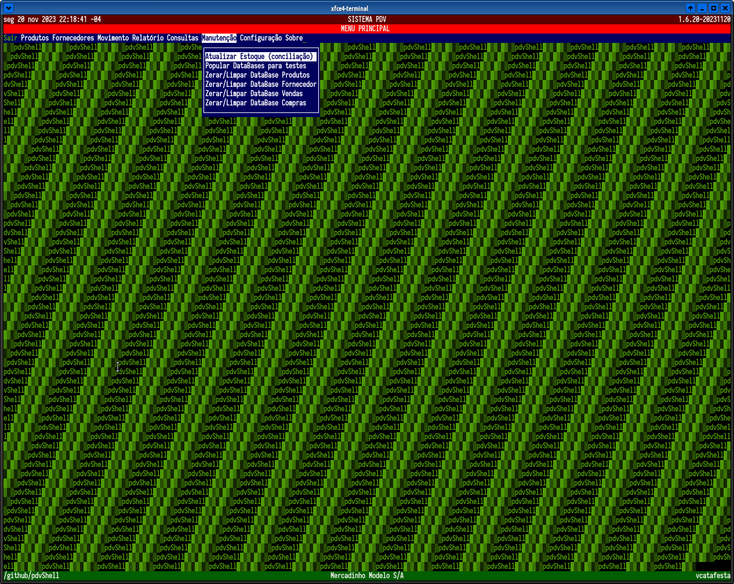Image resolution: width=734 pixels, height=584 pixels.
Task: Maximize the xfce4-terminal window
Action: click(714, 8)
